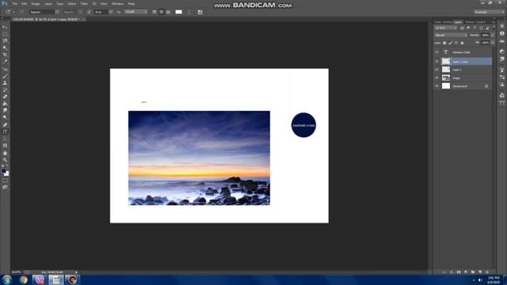Viewport: 507px width, 285px height.
Task: Select the Lasso tool
Action: (x=5, y=40)
